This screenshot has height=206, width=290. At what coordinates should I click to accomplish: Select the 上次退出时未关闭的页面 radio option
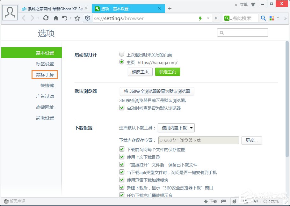(x=121, y=54)
